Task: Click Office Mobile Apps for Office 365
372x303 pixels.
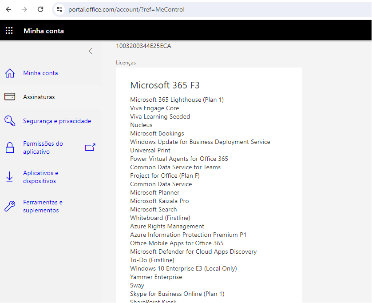Action: pyautogui.click(x=177, y=243)
